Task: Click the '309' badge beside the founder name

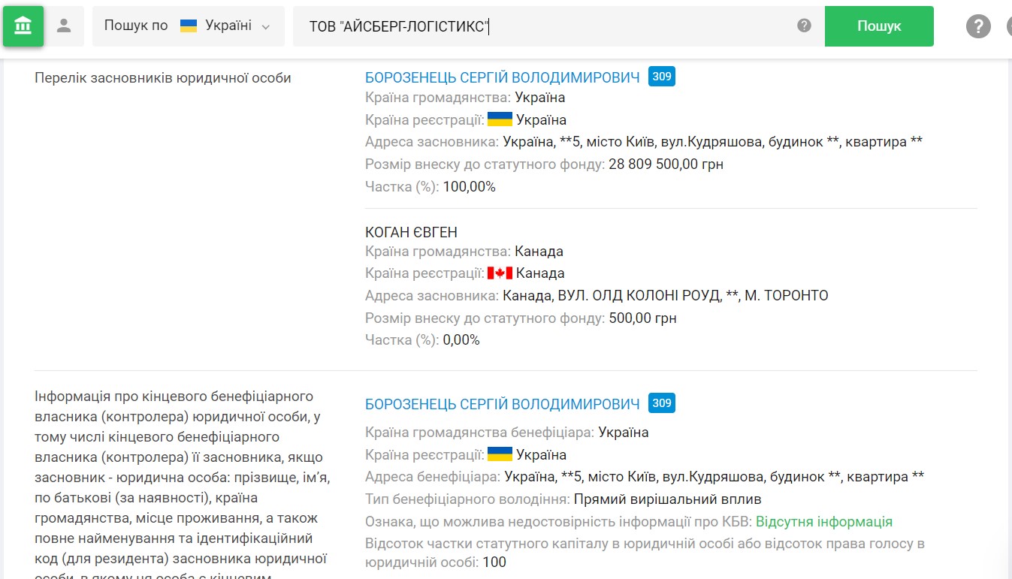Action: point(661,77)
